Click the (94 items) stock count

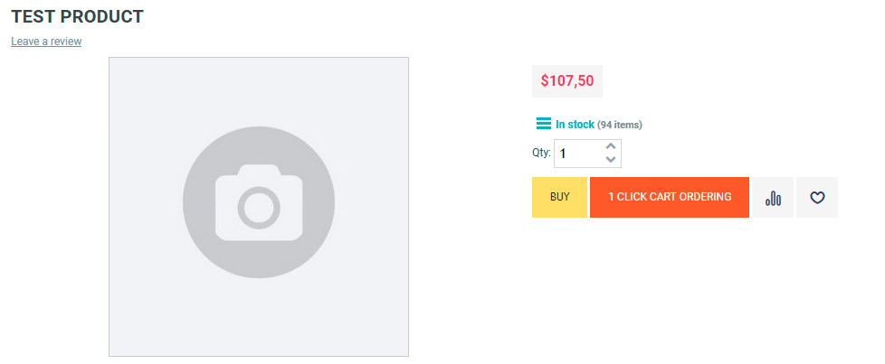[620, 125]
